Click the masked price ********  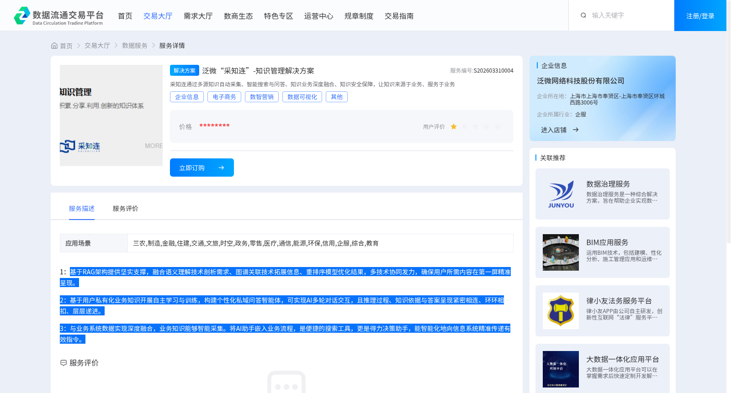pos(214,126)
